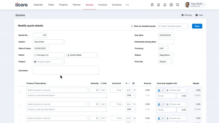This screenshot has width=219, height=123.
Task: Click the Estimated closing date field
Action: (x=166, y=42)
